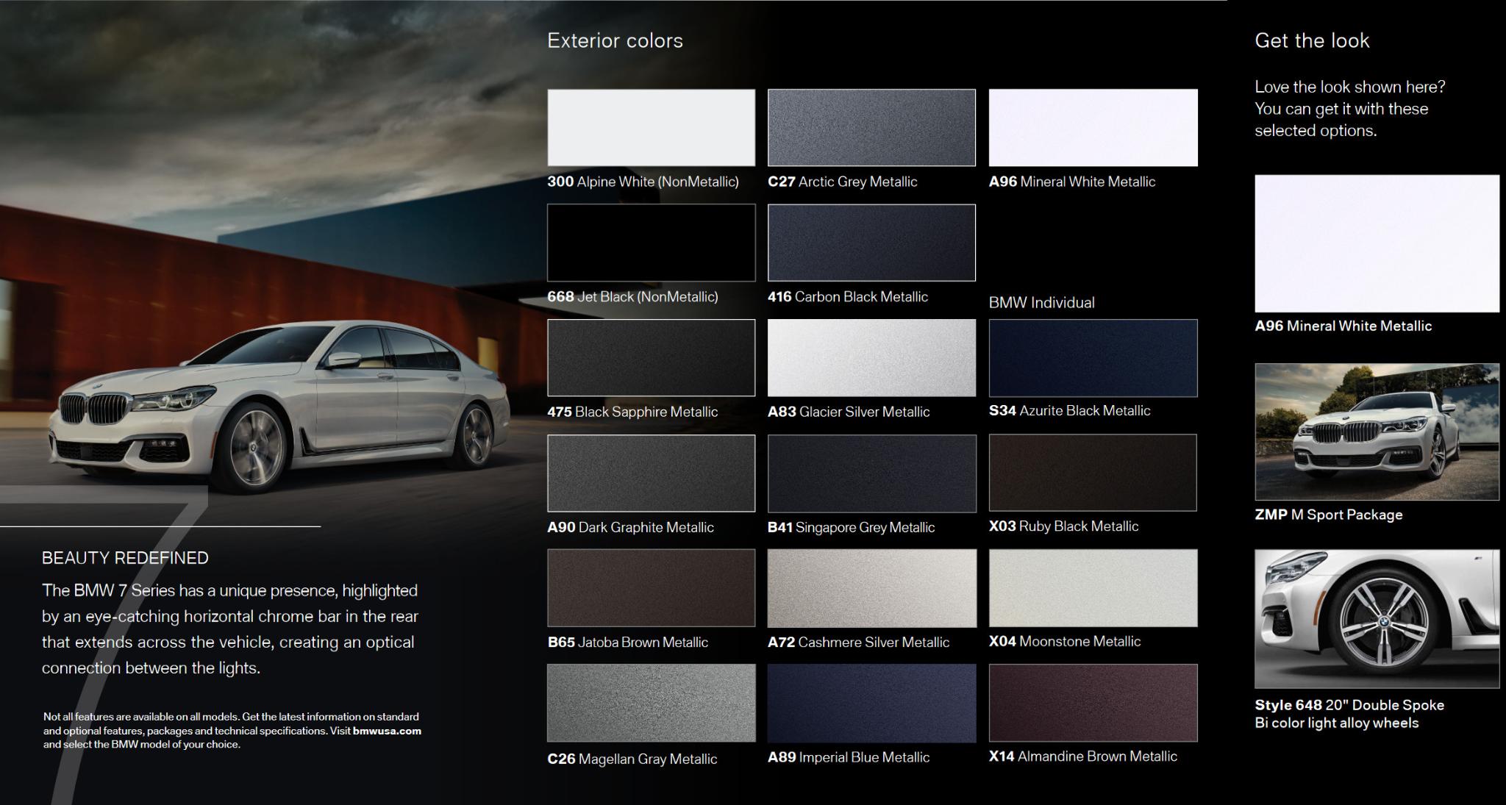This screenshot has width=1506, height=805.
Task: Open the M Sport Package car thumbnail
Action: [x=1377, y=432]
